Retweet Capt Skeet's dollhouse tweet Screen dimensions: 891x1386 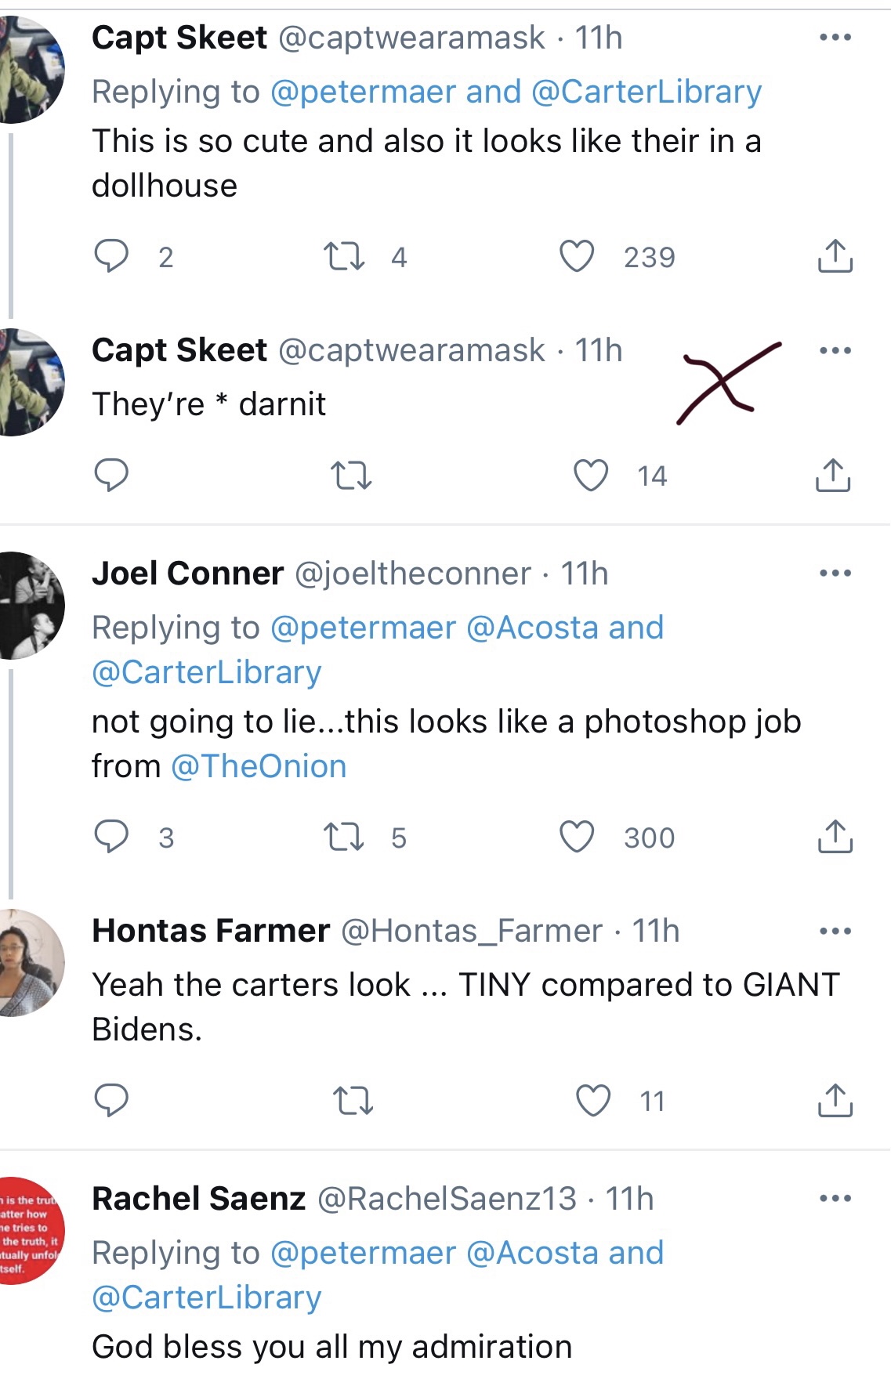[x=344, y=256]
